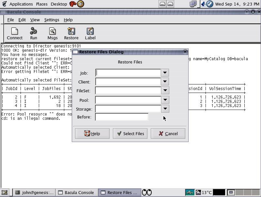Click into the Job text field
The width and height of the screenshot is (261, 197).
click(x=128, y=73)
